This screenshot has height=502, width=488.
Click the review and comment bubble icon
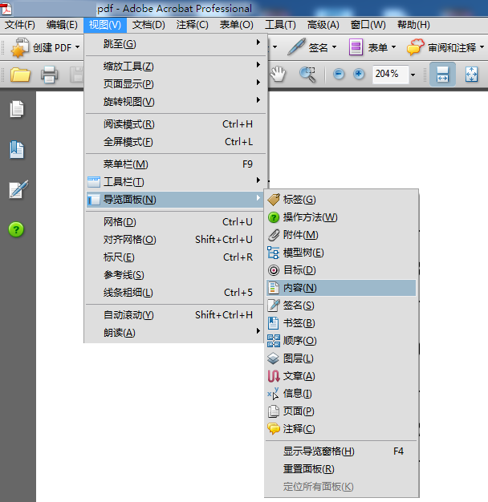click(x=416, y=47)
